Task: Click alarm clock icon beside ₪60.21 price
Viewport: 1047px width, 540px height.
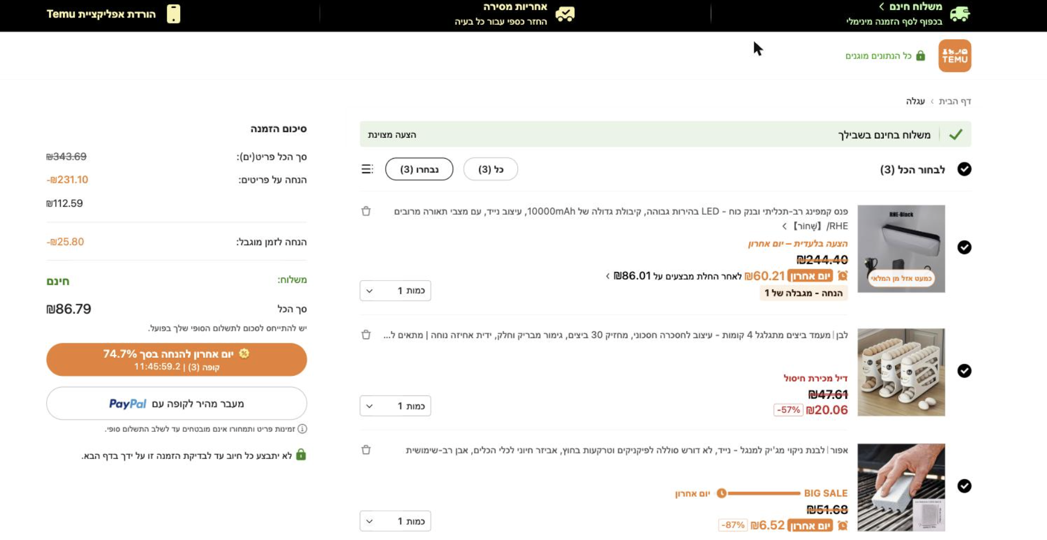Action: [842, 276]
